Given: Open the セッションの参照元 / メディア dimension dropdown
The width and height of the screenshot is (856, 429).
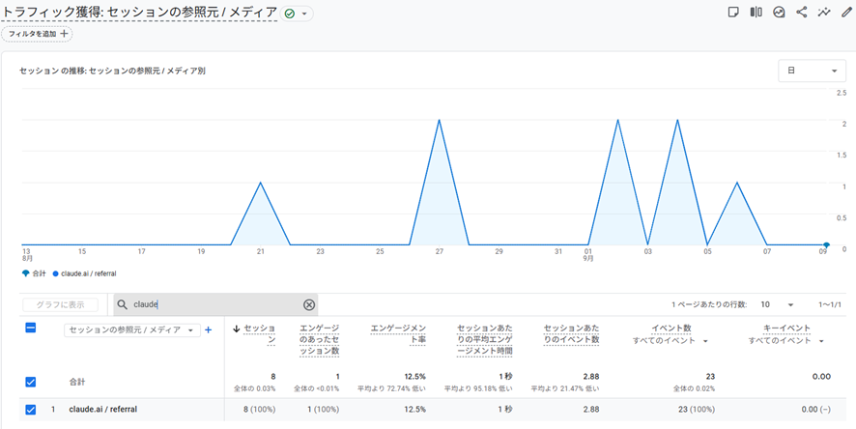Looking at the screenshot, I should pyautogui.click(x=131, y=330).
